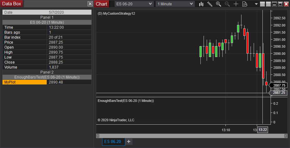The image size is (290, 148).
Task: Select the Price value 2887.25 in Data Box
Action: coord(56,42)
